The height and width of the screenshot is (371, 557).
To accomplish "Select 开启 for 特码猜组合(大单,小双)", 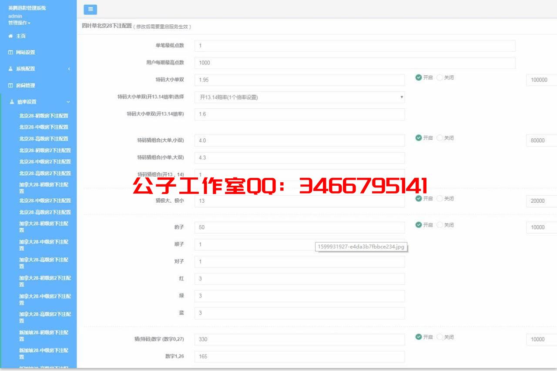I will click(x=419, y=138).
